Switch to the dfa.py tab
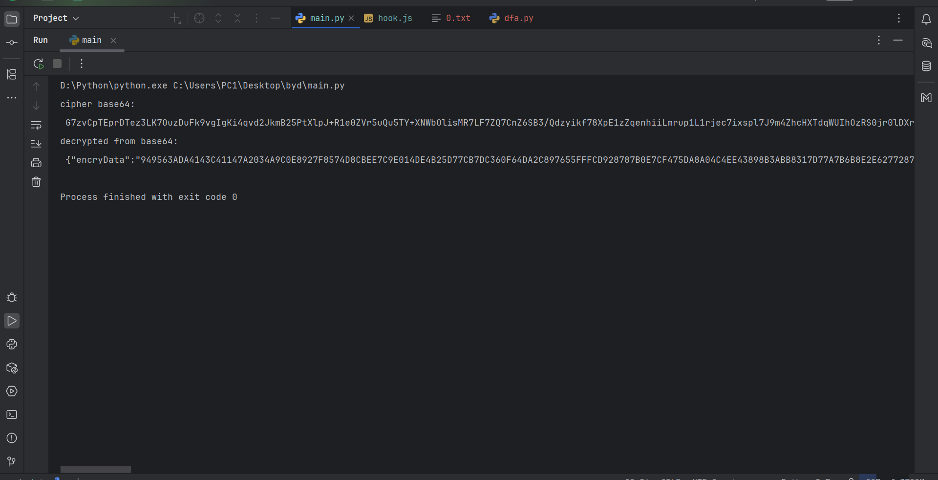Screen dimensions: 938x480 point(511,18)
